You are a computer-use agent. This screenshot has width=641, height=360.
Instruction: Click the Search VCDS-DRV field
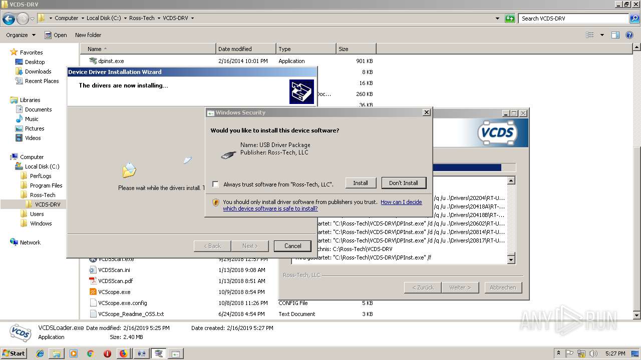click(x=574, y=18)
